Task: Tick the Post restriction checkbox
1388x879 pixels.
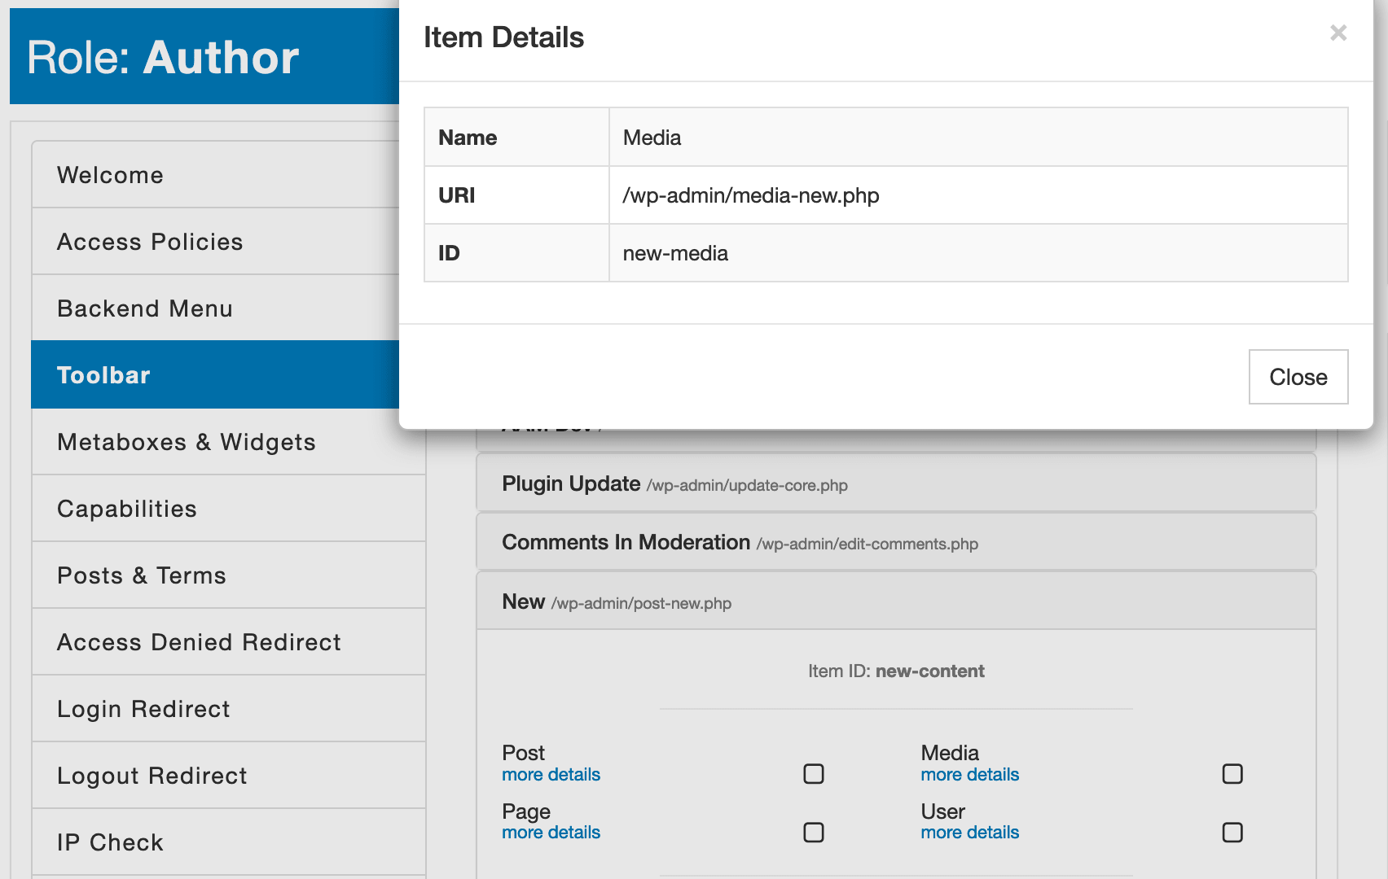Action: [x=814, y=773]
